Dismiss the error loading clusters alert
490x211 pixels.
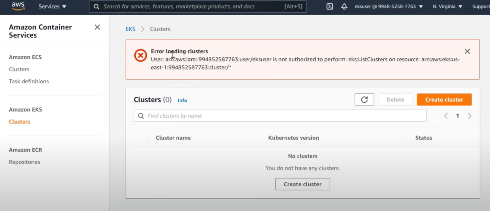(467, 51)
